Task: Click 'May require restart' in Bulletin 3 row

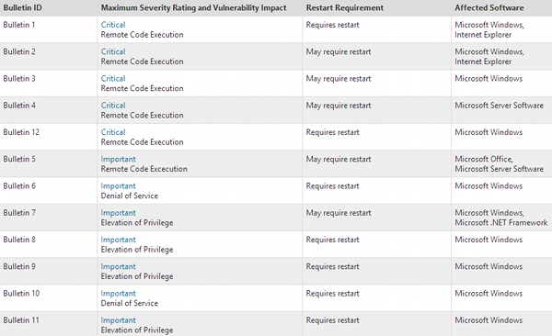Action: [x=339, y=79]
